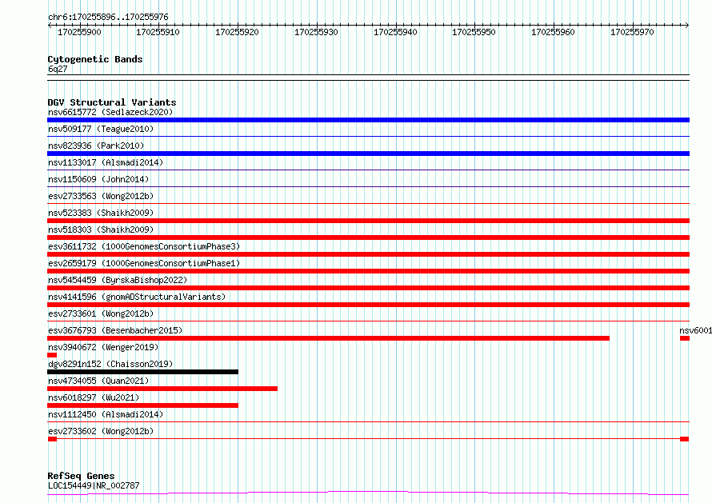Click ruler position 170255950
Screen dimensions: 712x503
coord(474,32)
